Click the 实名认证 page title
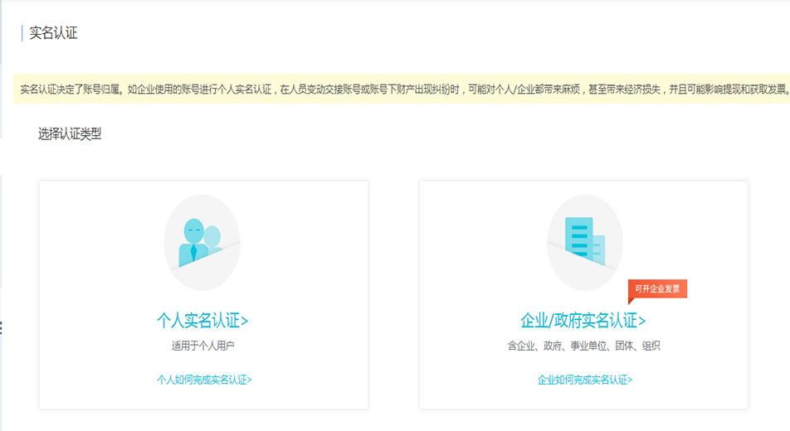790x431 pixels. pos(53,33)
